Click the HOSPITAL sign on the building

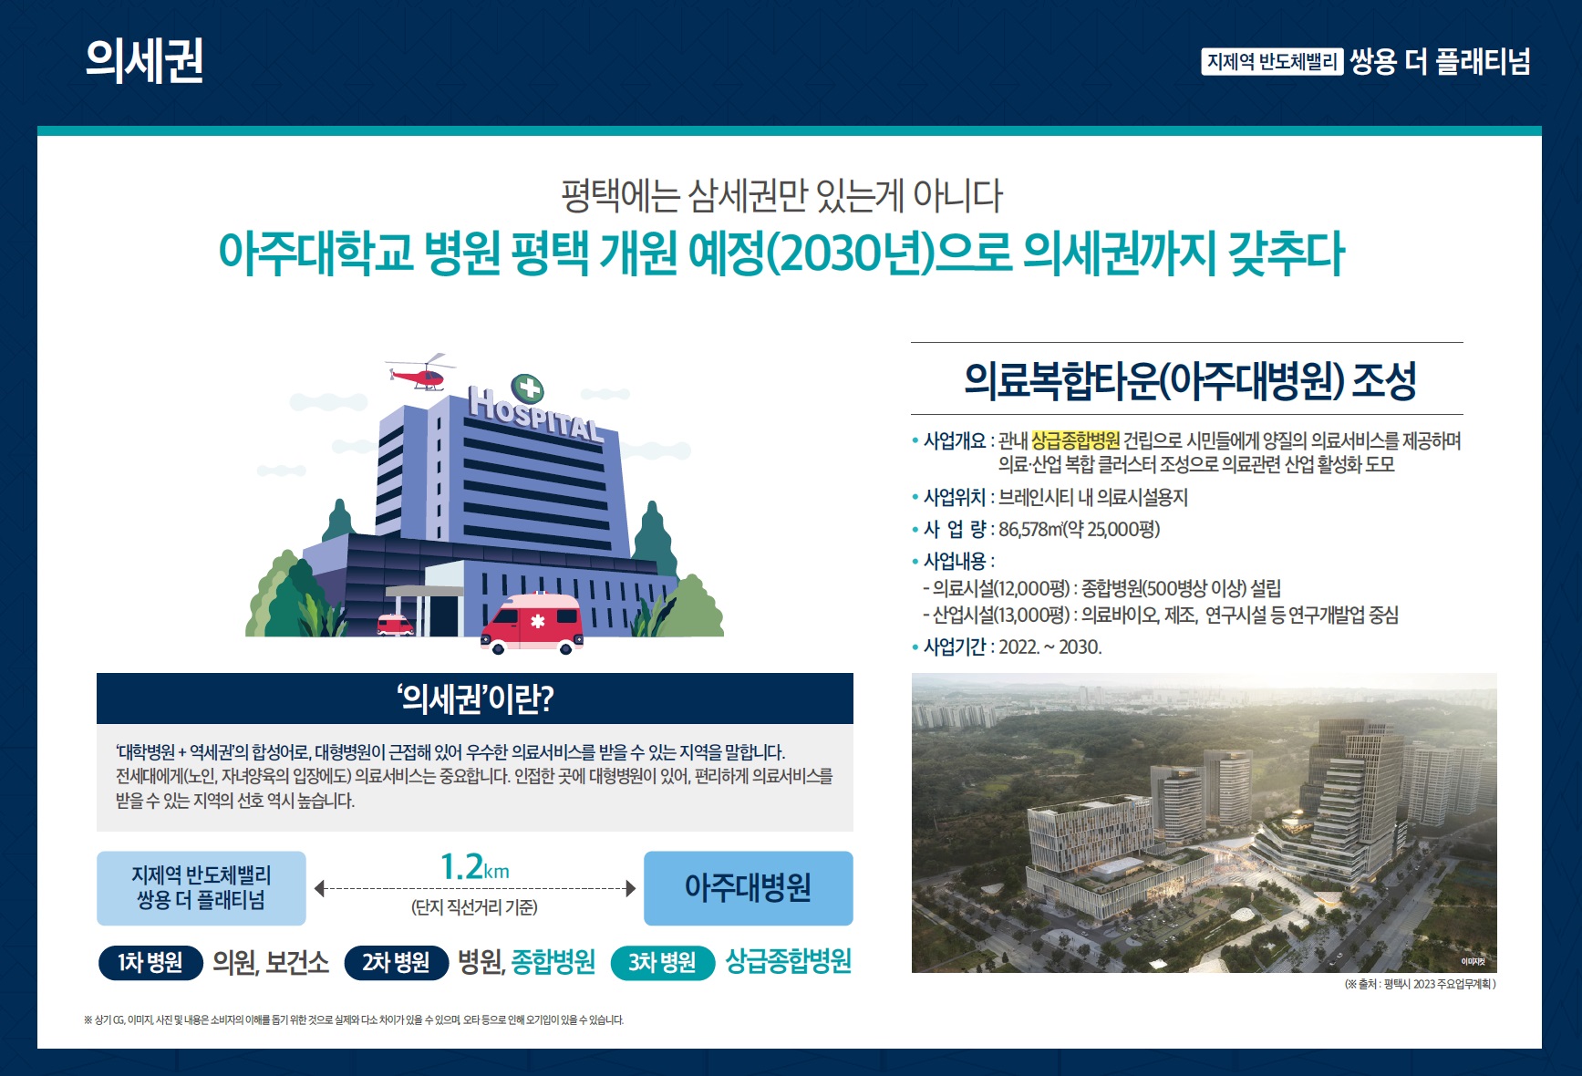(x=536, y=415)
